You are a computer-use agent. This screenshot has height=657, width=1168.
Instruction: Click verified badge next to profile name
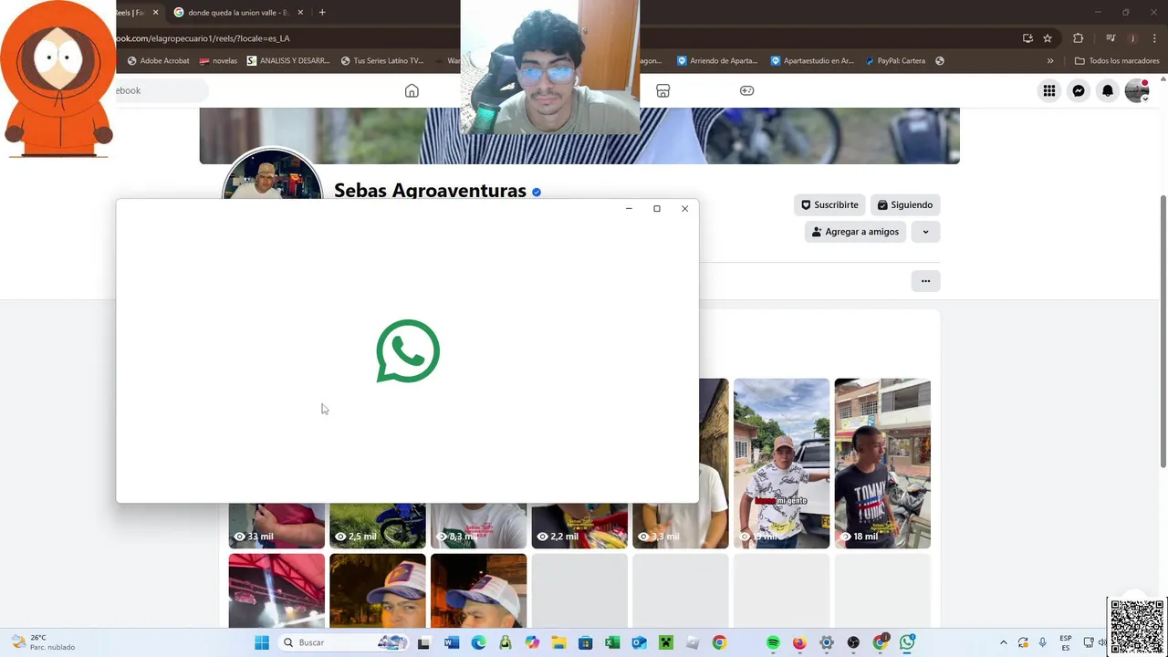click(537, 192)
